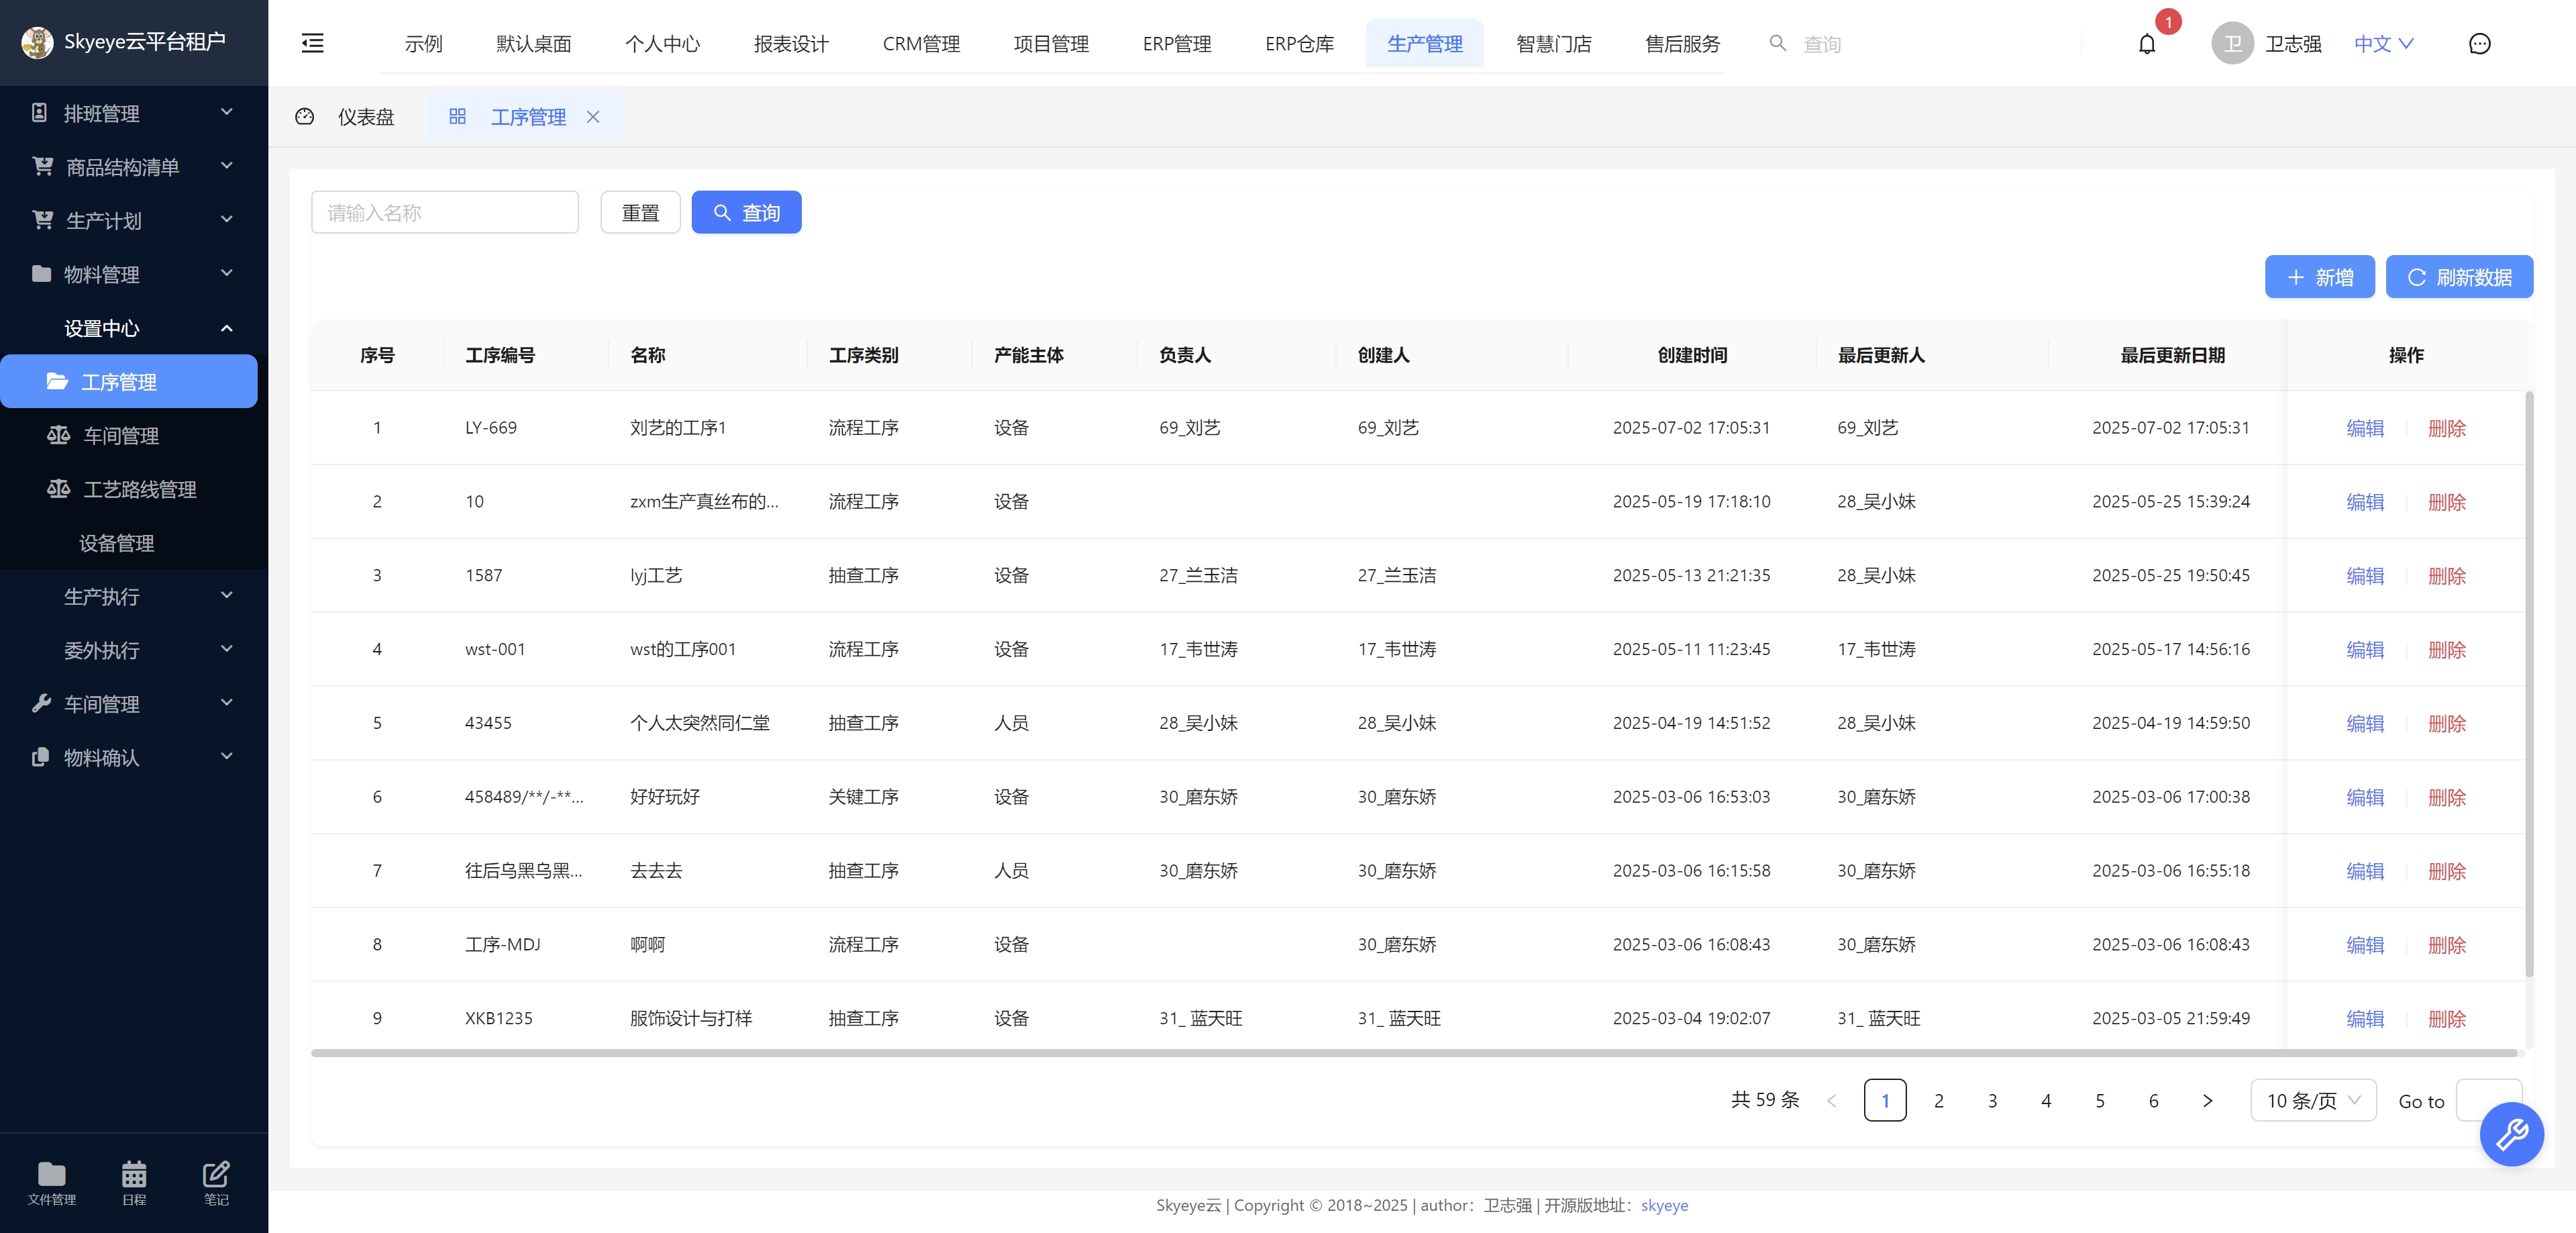This screenshot has width=2576, height=1233.
Task: Expand 物料确认 menu
Action: pyautogui.click(x=134, y=757)
